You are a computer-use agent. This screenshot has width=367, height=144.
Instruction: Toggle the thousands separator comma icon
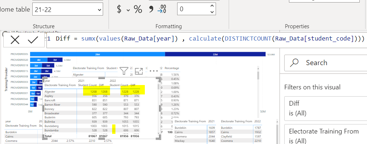151,9
